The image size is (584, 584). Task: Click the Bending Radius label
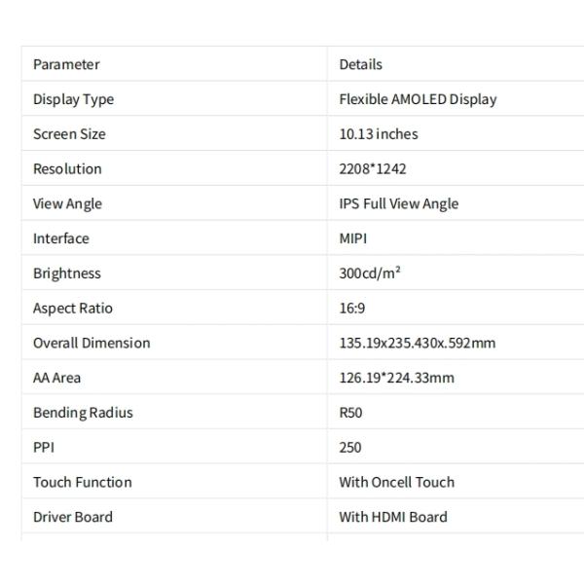click(x=83, y=413)
